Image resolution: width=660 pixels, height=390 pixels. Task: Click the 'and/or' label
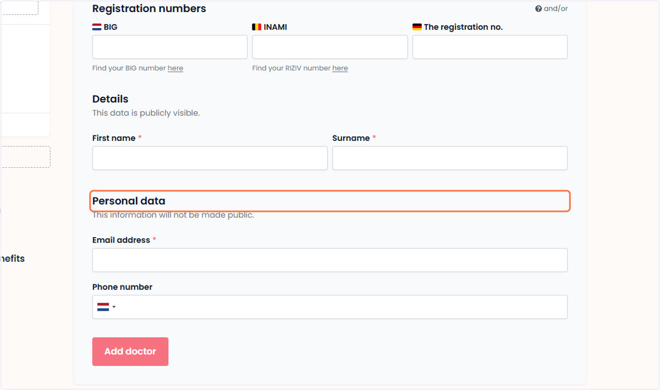coord(556,9)
